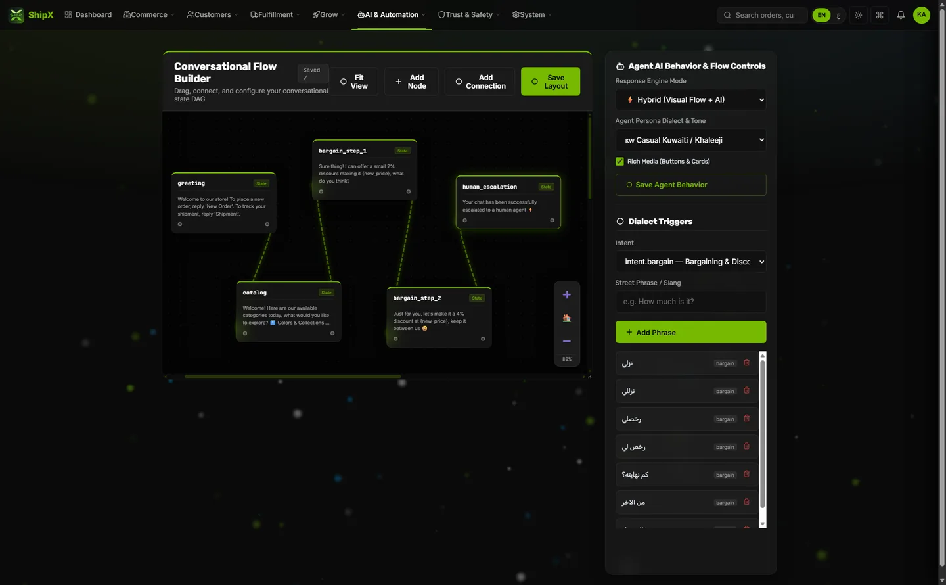Click Add Node button
This screenshot has width=946, height=585.
tap(411, 82)
